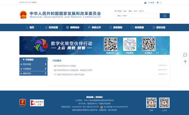Open the 京ICP备05052393号 link

click(91, 107)
